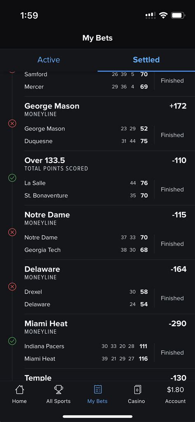Tap red X beside Delaware bet
The width and height of the screenshot is (195, 422).
tap(12, 287)
